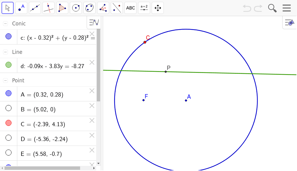Toggle the Algebra style bar
The image size is (297, 171).
(94, 22)
